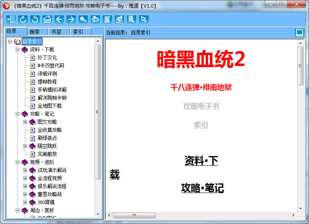The image size is (309, 224).
Task: Click the counter-clockwise reload toolbar icon
Action: 35,19
